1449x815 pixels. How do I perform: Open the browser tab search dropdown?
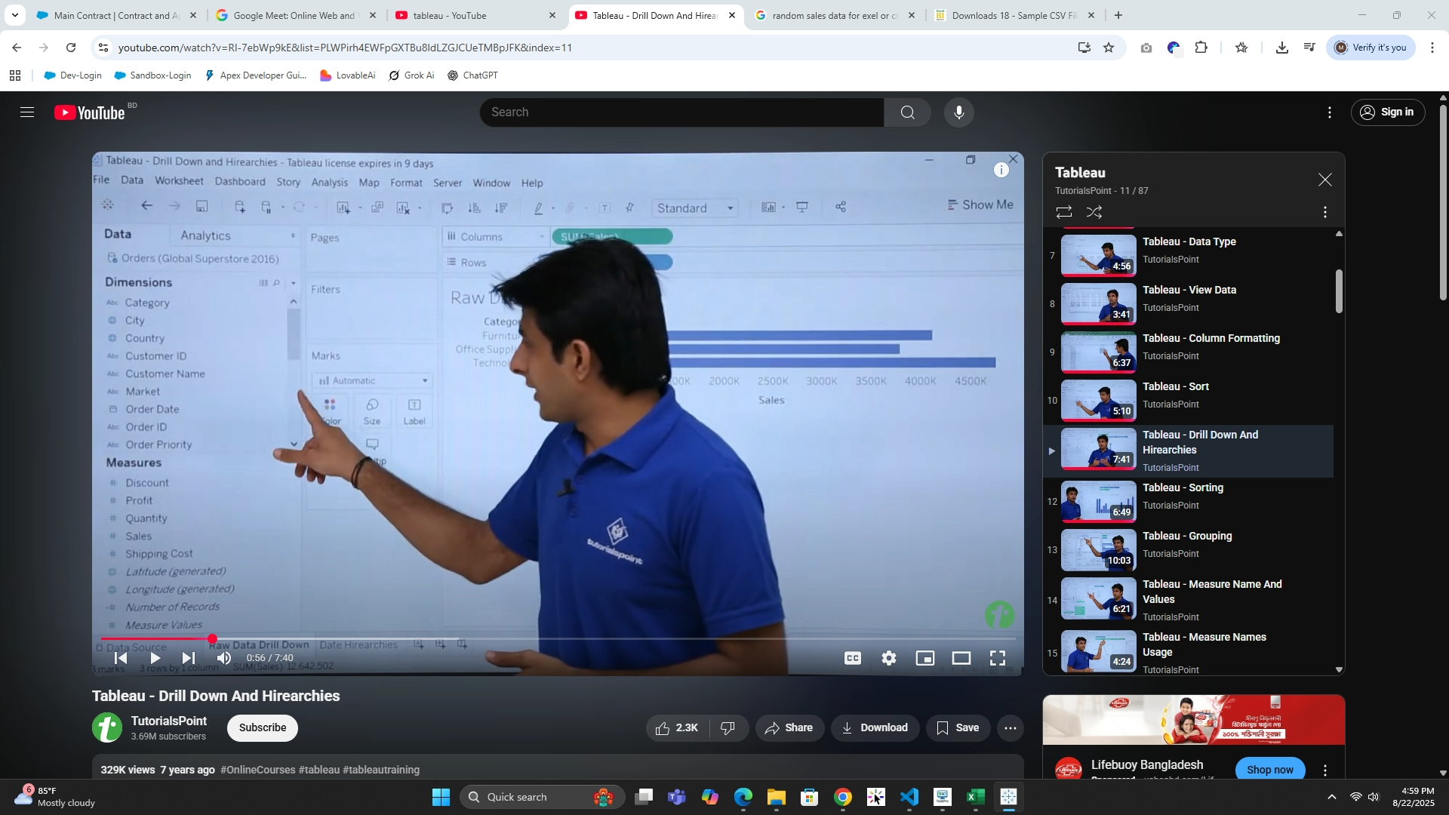[x=14, y=15]
